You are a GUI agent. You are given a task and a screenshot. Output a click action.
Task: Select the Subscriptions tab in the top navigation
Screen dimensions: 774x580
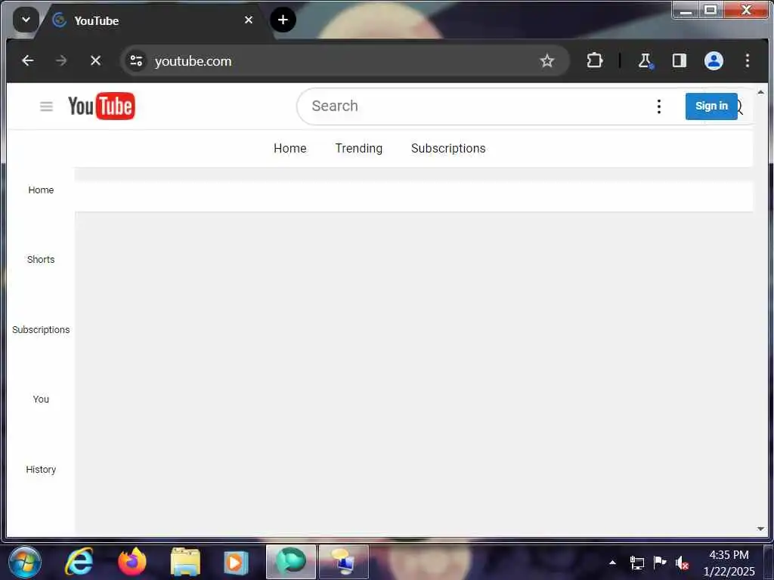coord(448,149)
